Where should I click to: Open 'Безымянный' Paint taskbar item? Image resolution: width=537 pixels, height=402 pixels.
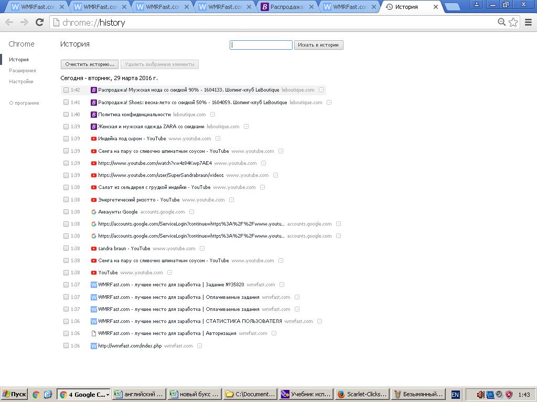pos(418,395)
